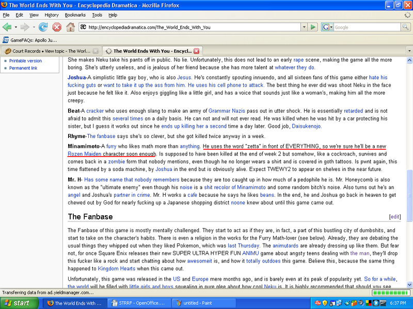Open the Windows Start menu
This screenshot has height=309, width=413.
[x=19, y=303]
